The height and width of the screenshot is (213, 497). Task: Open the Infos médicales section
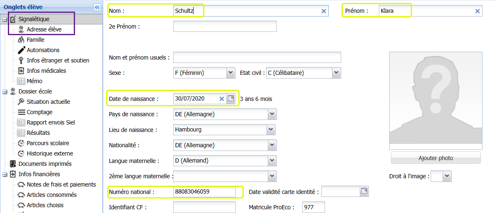pos(46,71)
